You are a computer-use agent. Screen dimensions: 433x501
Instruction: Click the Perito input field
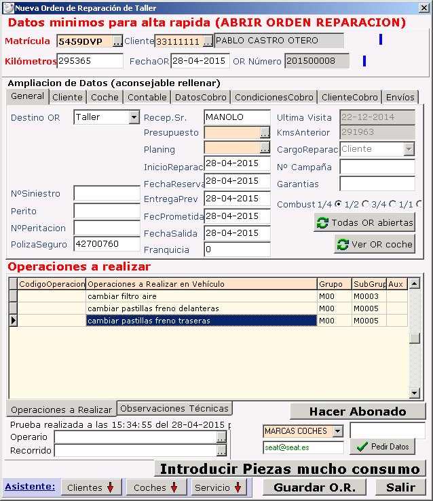coord(107,211)
